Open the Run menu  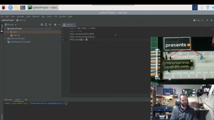[43, 16]
